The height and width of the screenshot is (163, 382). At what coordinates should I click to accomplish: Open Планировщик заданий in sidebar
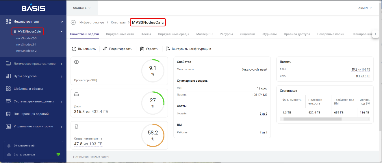click(x=31, y=114)
